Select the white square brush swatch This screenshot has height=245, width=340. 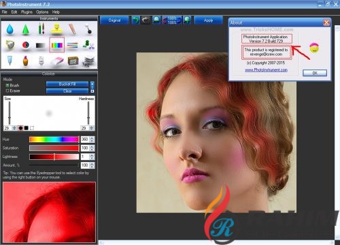coord(32,128)
